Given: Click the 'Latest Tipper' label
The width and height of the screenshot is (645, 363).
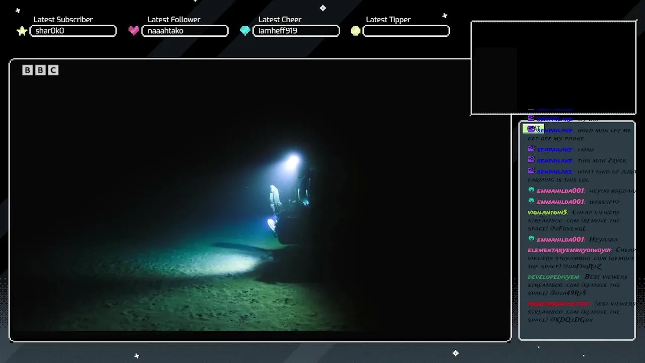Looking at the screenshot, I should click(388, 20).
